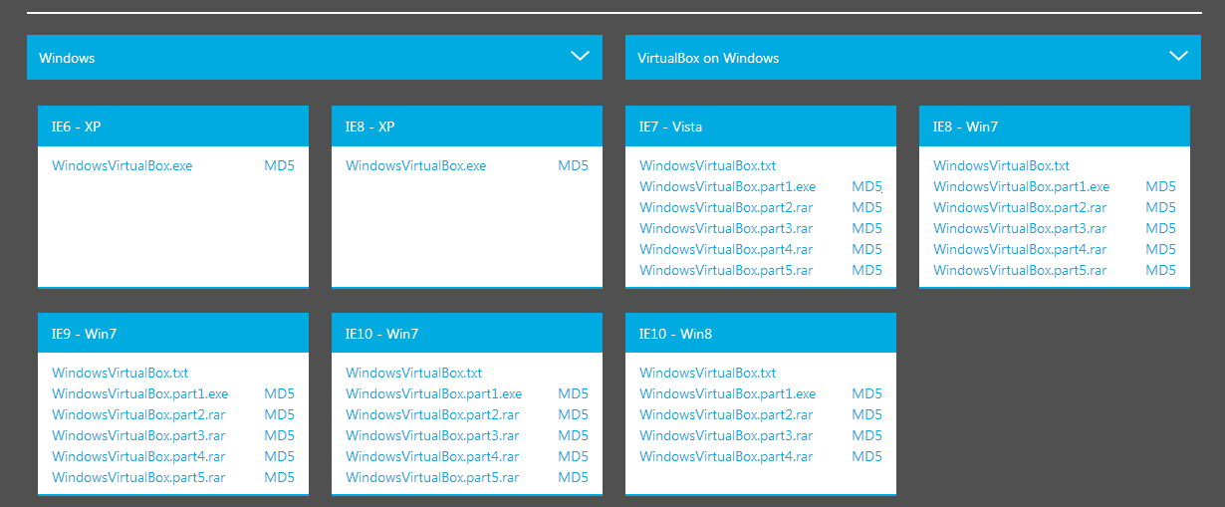
Task: Open MD5 for part5.rar in IE9 - Win7
Action: click(x=279, y=477)
